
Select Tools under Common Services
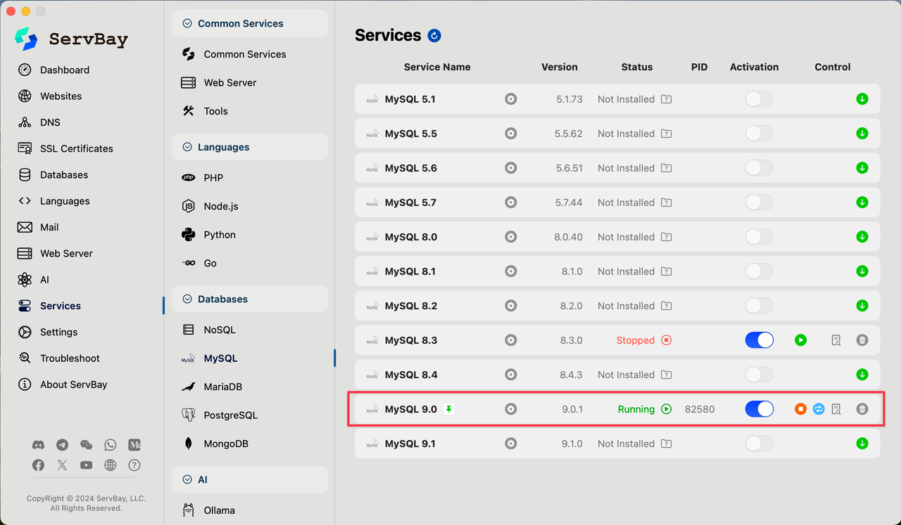215,111
